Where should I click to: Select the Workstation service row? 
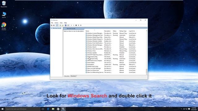click(x=111, y=64)
